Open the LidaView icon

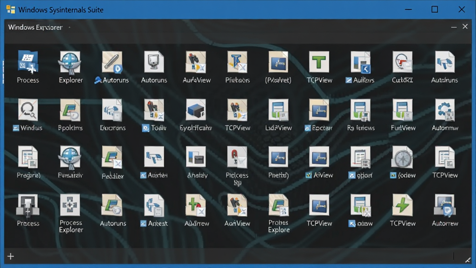point(278,110)
